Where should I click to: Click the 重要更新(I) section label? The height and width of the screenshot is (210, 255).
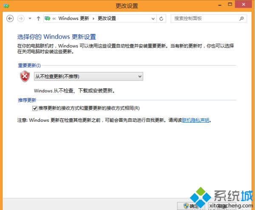pyautogui.click(x=29, y=65)
